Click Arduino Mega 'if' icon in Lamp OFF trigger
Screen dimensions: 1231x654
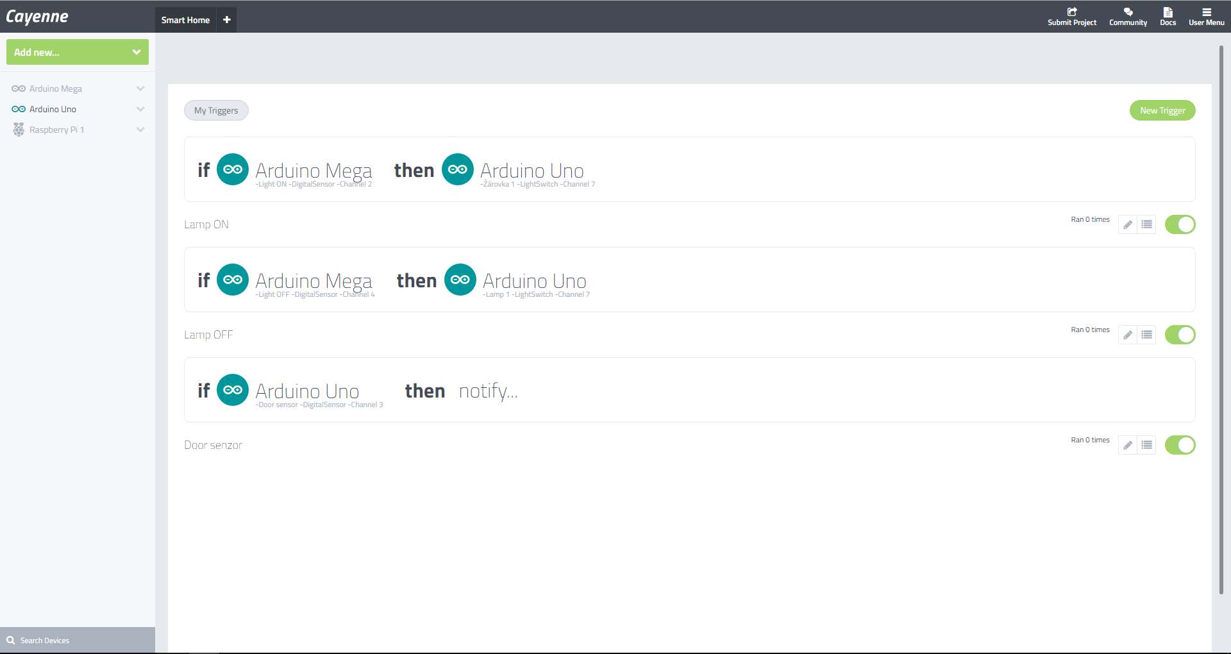[233, 280]
